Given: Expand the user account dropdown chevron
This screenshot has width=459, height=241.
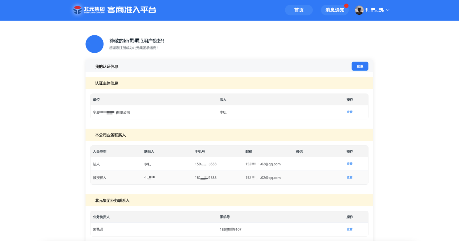Looking at the screenshot, I should tap(388, 10).
